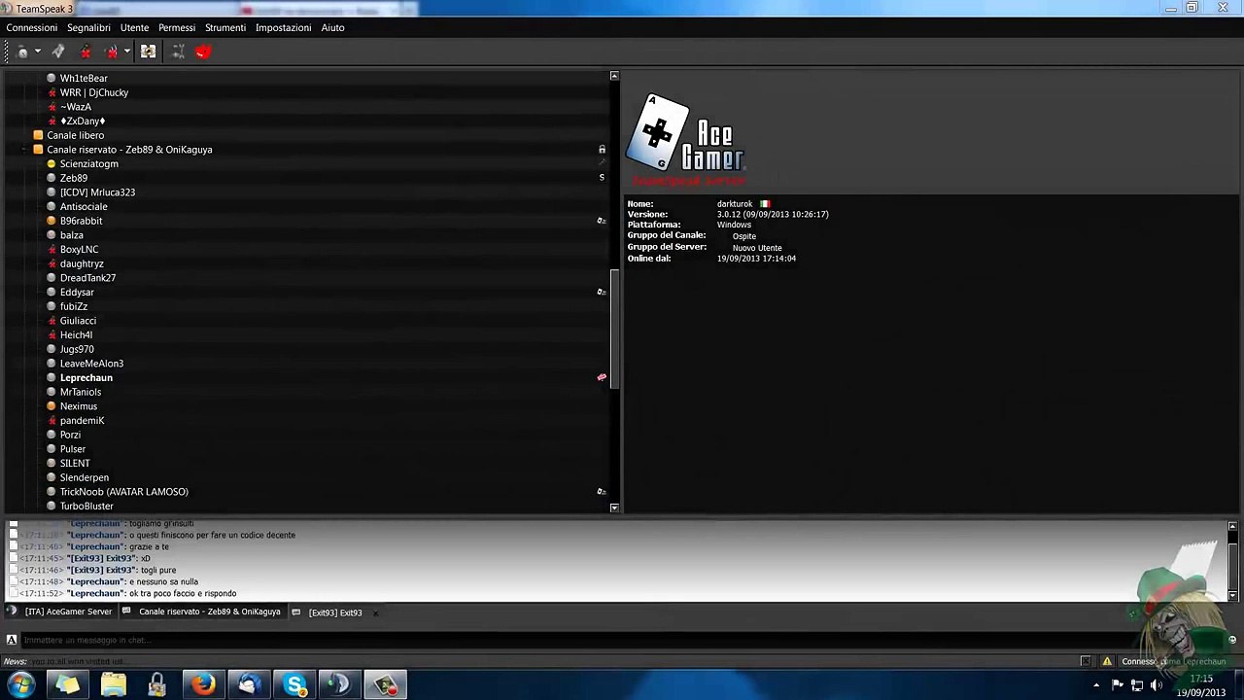Open the Strumenti menu

pos(225,27)
